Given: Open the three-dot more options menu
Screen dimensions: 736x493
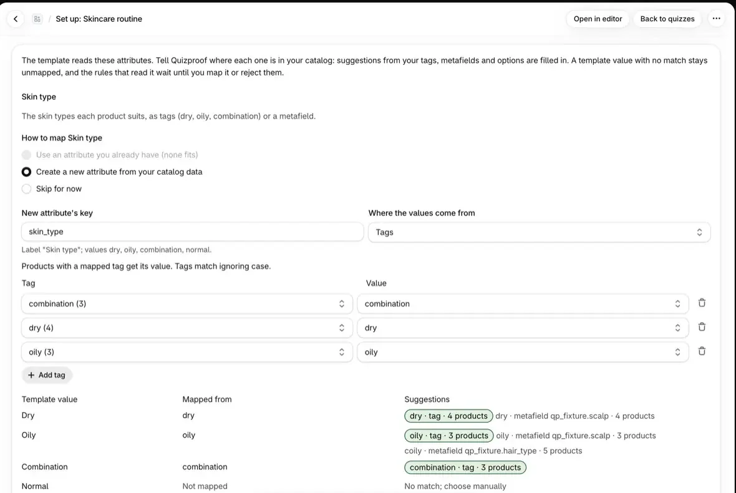Looking at the screenshot, I should point(716,19).
